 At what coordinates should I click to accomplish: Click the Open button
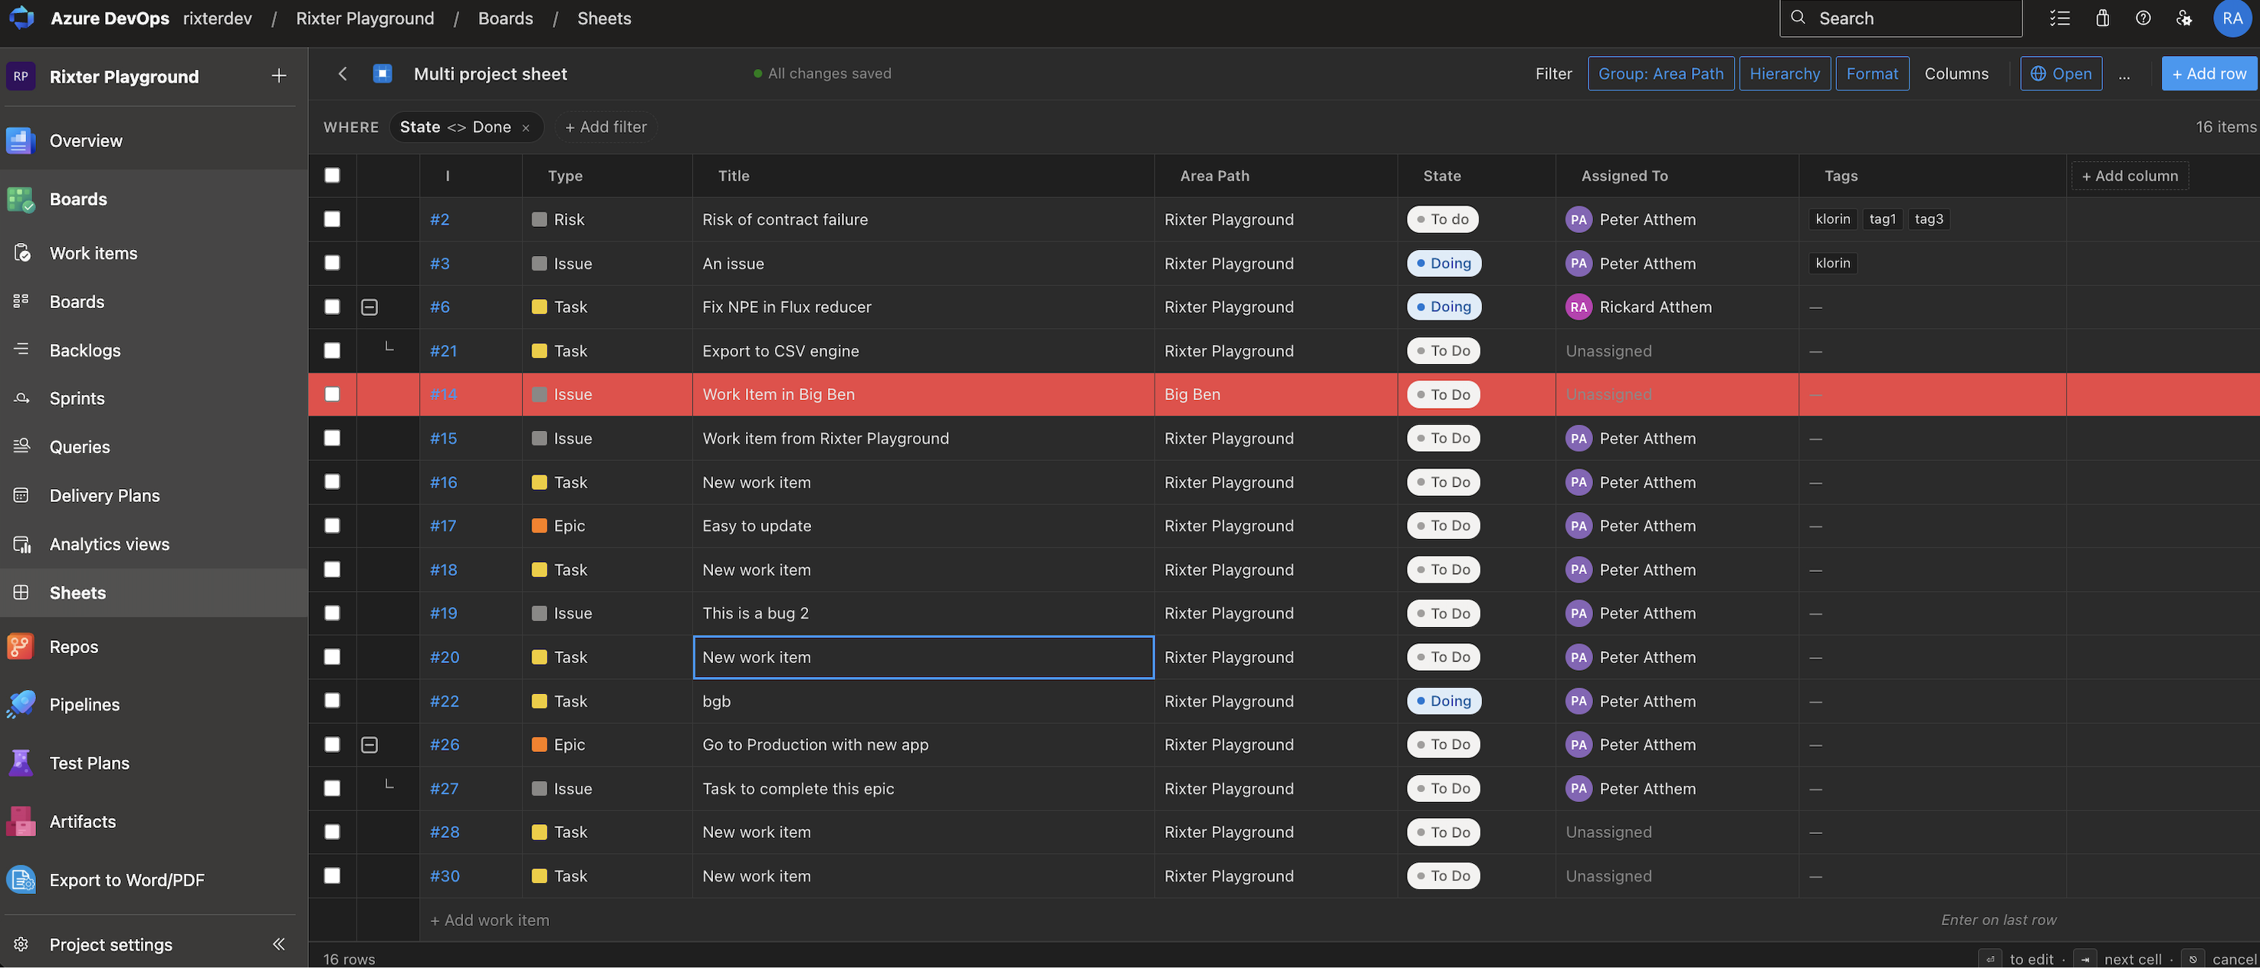pyautogui.click(x=2060, y=74)
